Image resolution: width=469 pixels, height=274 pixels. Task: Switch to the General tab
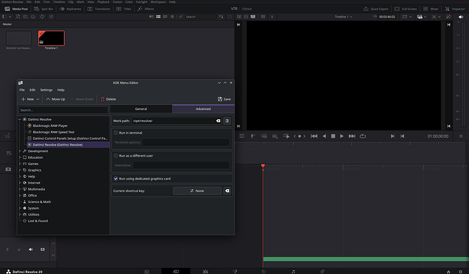click(141, 109)
